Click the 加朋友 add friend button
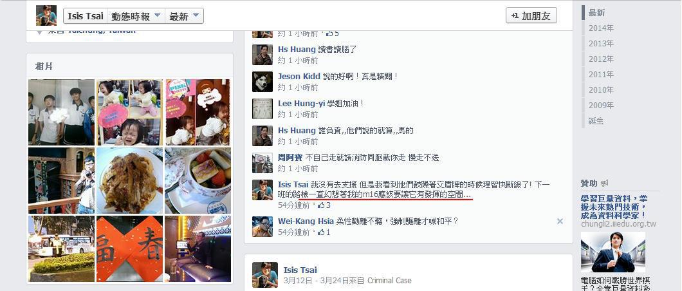The width and height of the screenshot is (682, 291). click(531, 15)
